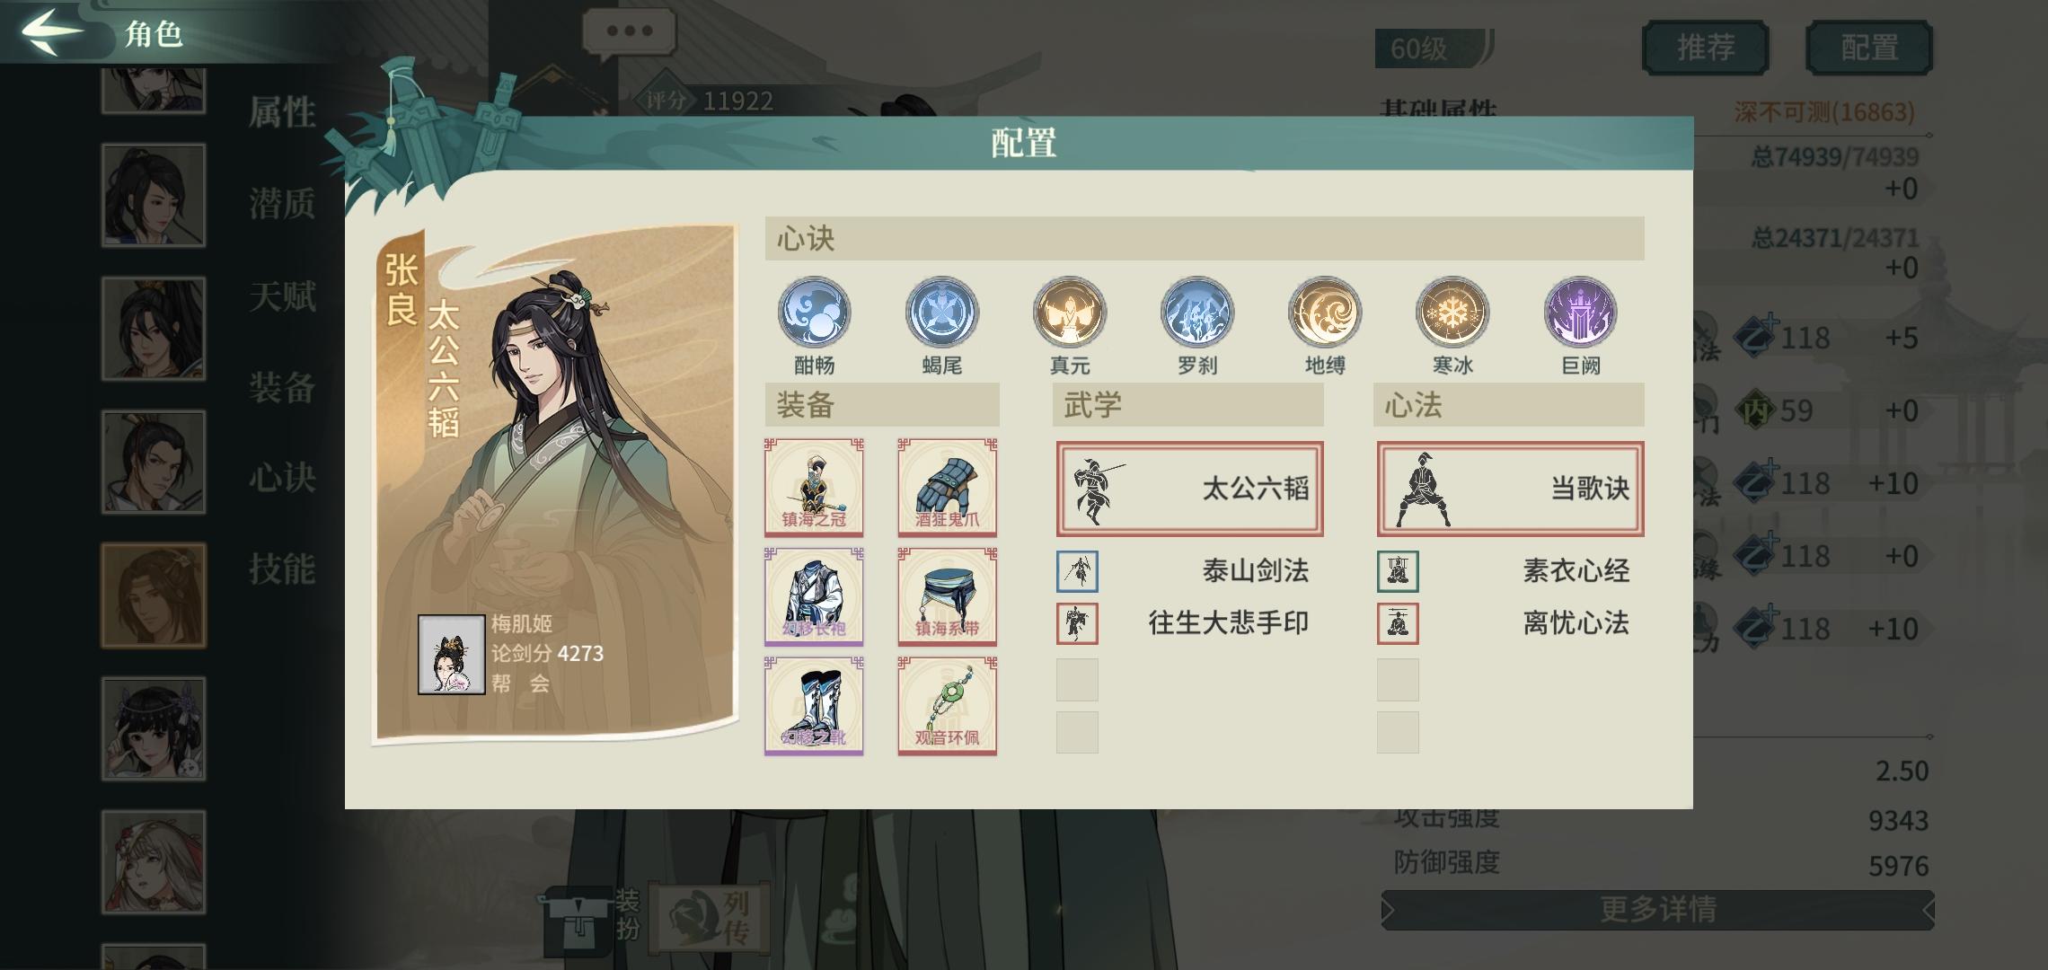Select the 酣畅 heart-formula icon
Viewport: 2048px width, 970px height.
[814, 313]
